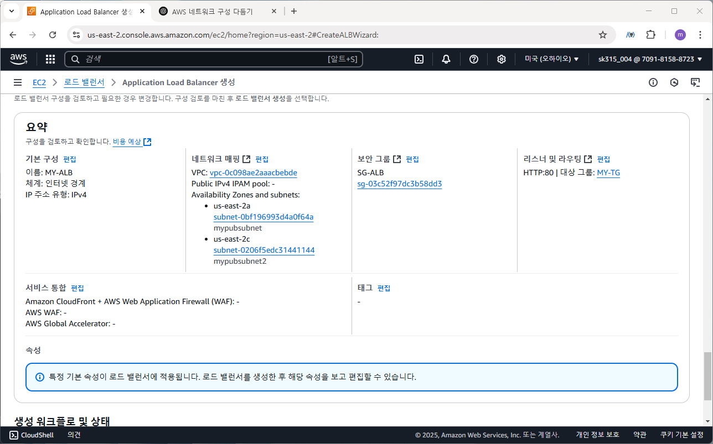Select the text 이름: MY-ALB

[x=49, y=173]
